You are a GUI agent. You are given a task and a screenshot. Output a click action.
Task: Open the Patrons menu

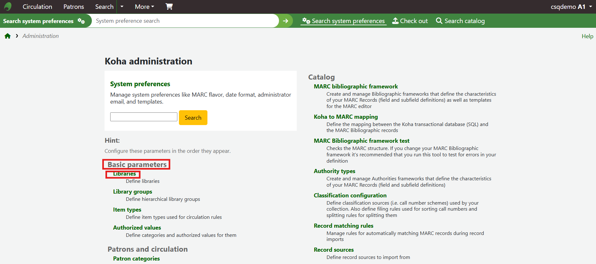pos(74,7)
